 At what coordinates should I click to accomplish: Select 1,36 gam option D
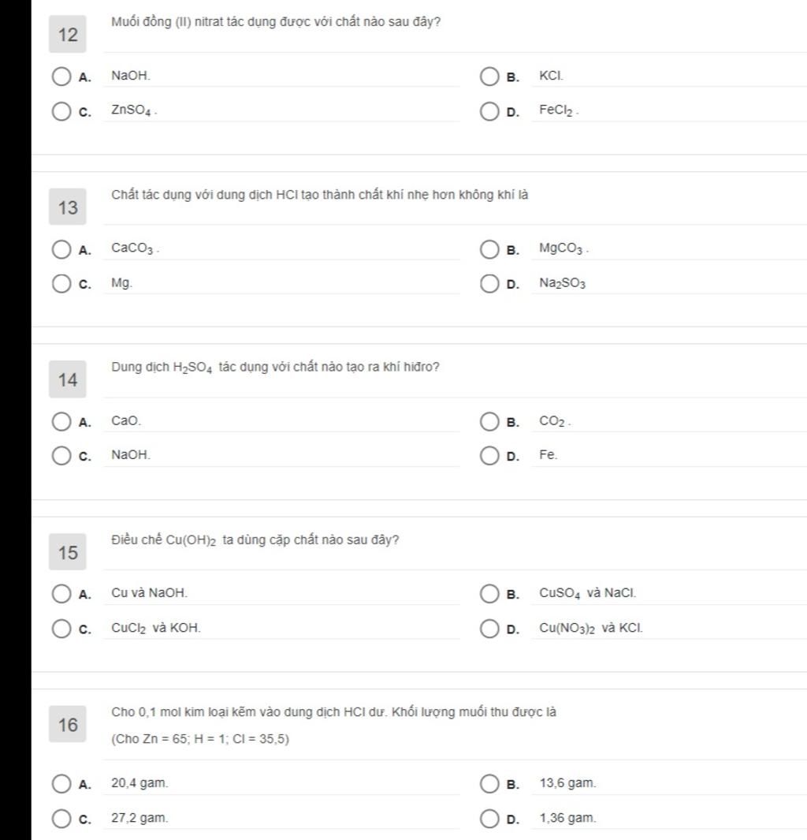pyautogui.click(x=489, y=819)
